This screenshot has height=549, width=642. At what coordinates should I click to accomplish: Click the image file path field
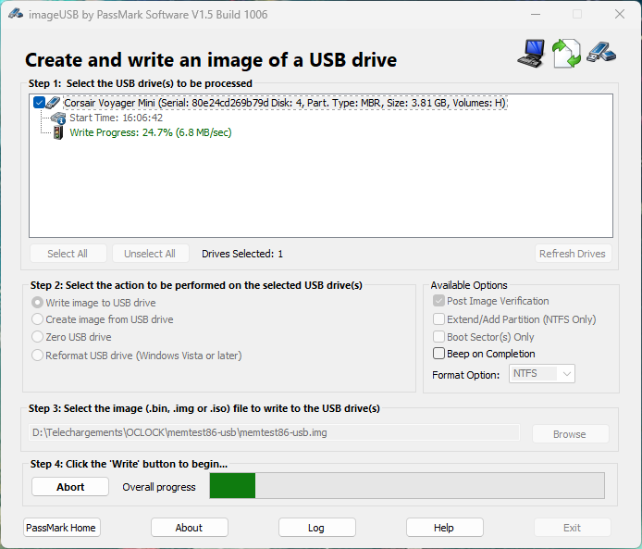274,433
